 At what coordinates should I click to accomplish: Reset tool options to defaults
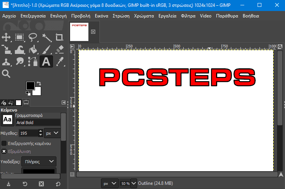point(58,184)
